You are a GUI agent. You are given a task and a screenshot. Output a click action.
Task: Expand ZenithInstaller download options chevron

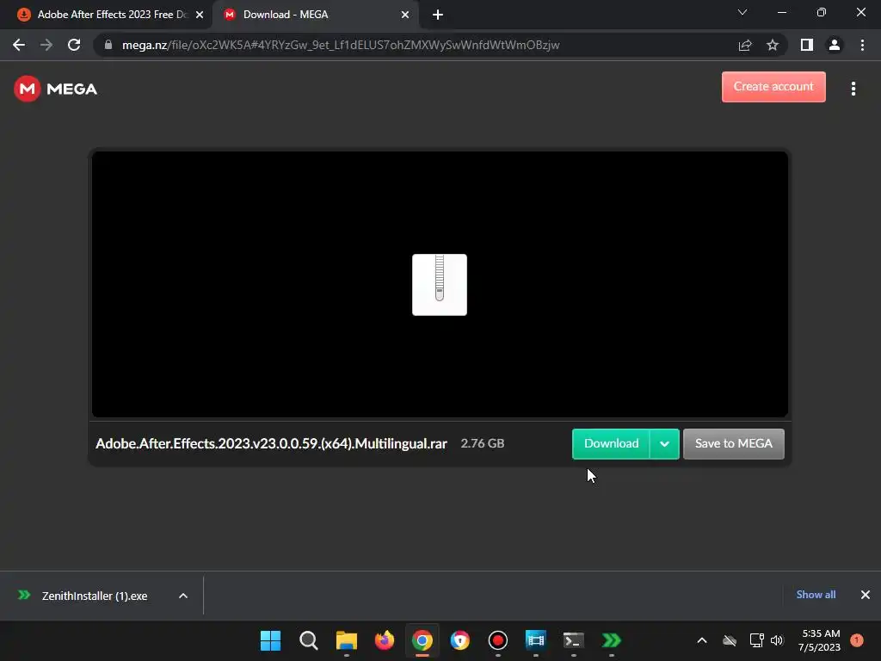(183, 596)
